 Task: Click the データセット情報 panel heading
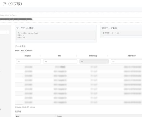click(x=25, y=28)
